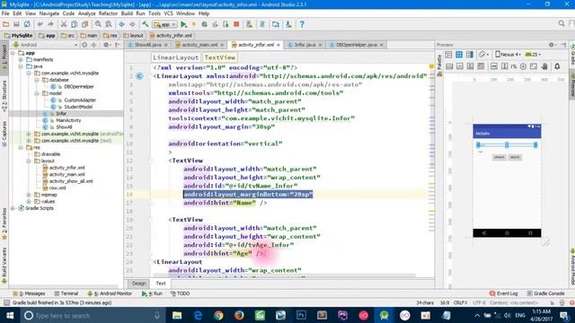Open Google Chrome from the taskbar
The height and width of the screenshot is (323, 575).
point(218,315)
